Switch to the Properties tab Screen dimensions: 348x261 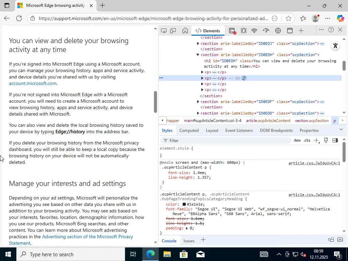point(309,130)
